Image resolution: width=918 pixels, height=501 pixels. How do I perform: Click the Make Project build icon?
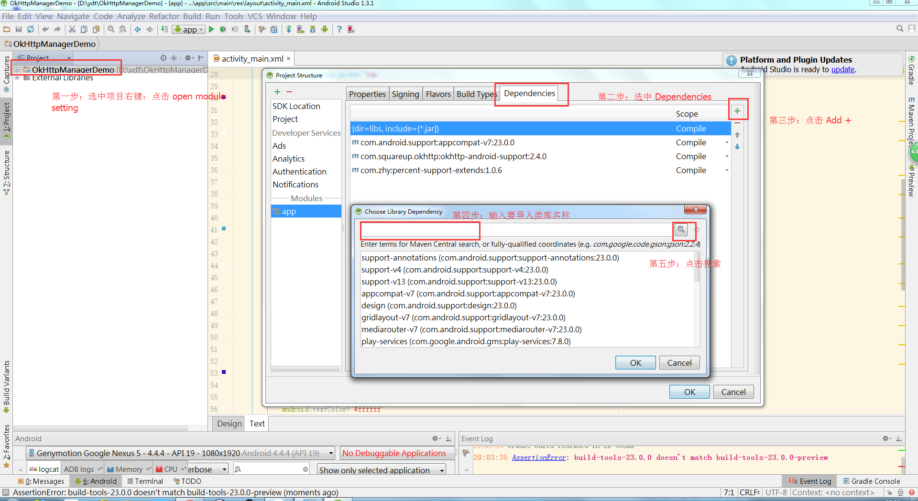point(164,29)
